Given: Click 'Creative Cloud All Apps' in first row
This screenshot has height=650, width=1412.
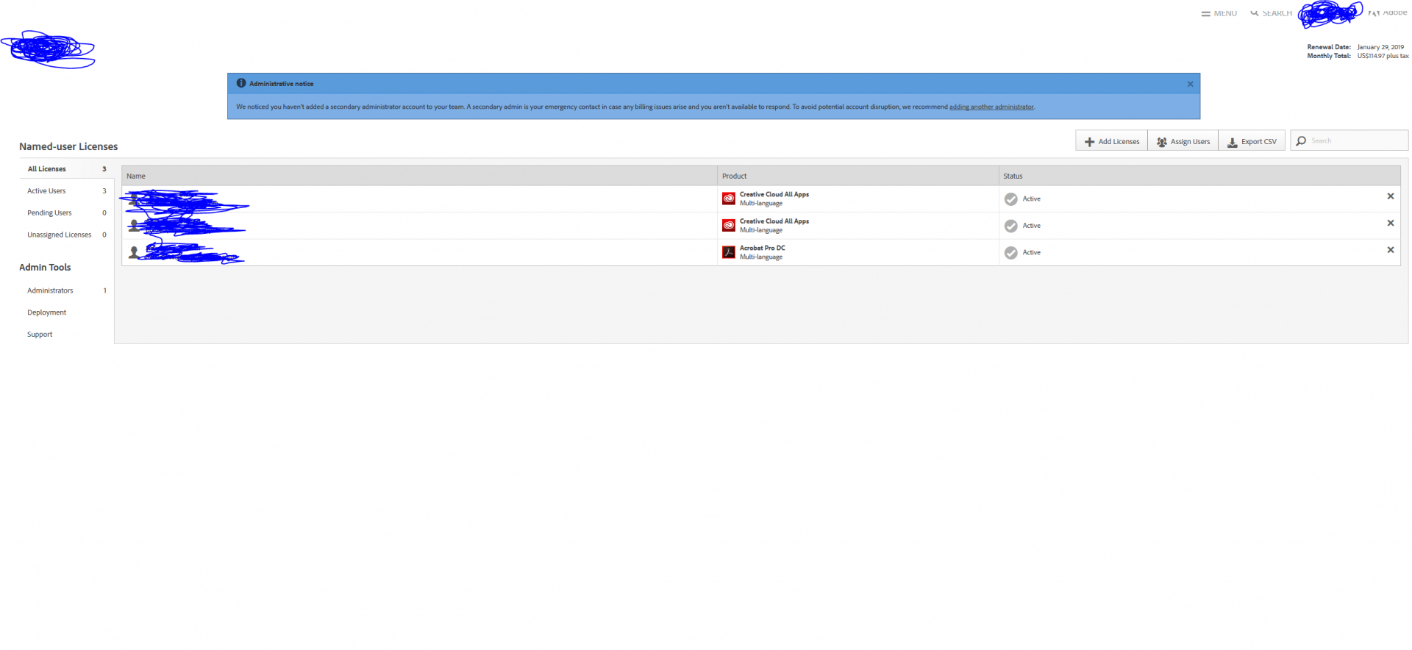Looking at the screenshot, I should tap(774, 194).
